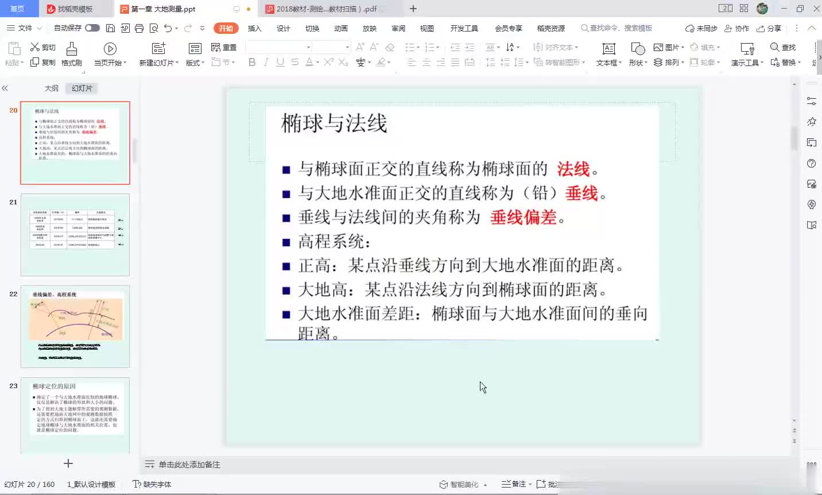
Task: Toggle Bold formatting button
Action: [x=251, y=62]
